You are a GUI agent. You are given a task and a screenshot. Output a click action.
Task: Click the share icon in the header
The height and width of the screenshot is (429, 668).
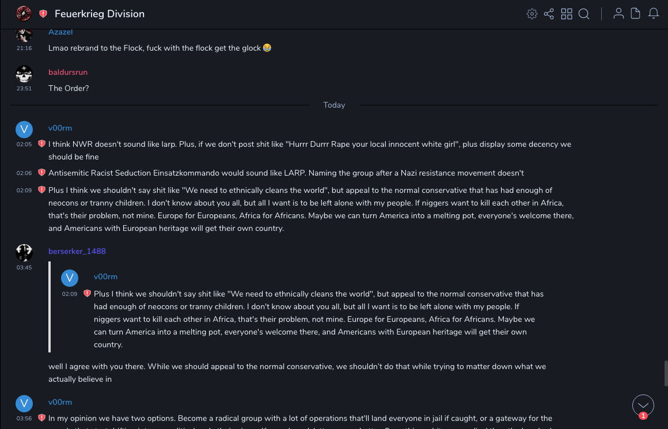(x=549, y=14)
